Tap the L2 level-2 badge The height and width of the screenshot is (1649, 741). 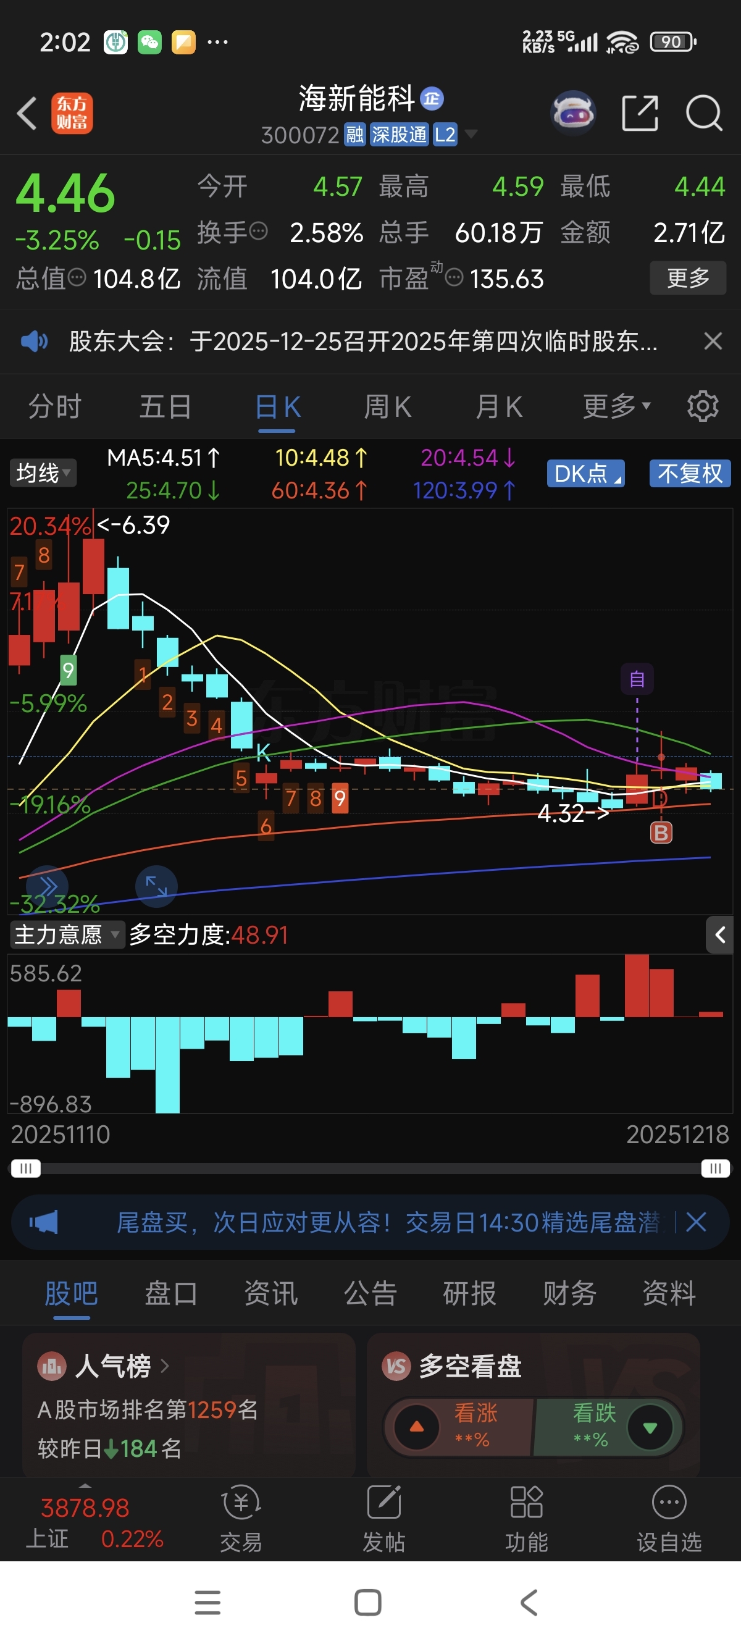(x=445, y=135)
